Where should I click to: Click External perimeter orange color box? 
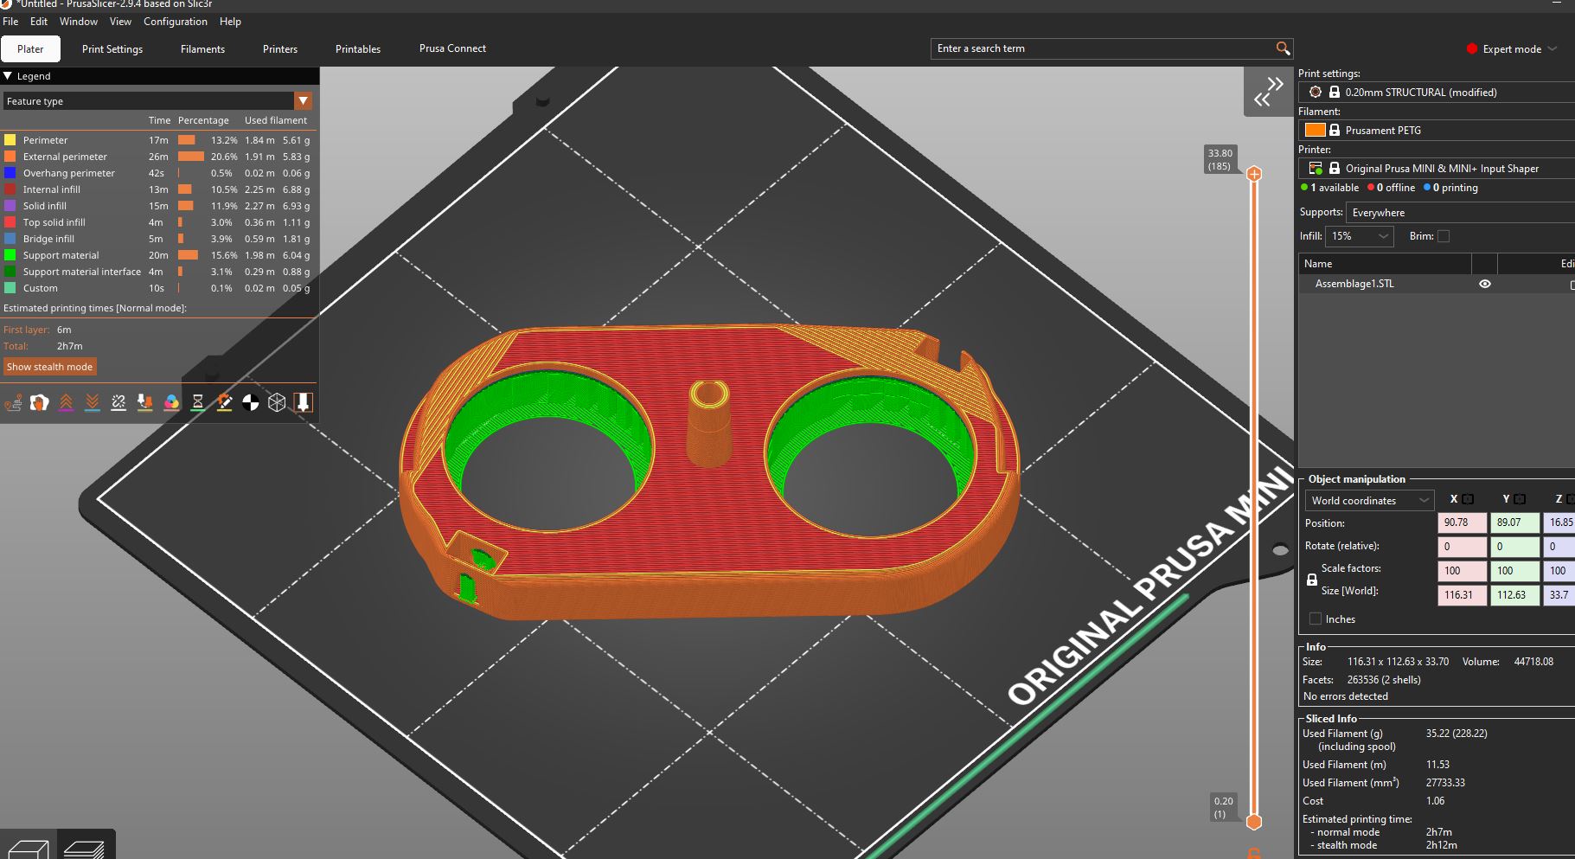tap(10, 156)
